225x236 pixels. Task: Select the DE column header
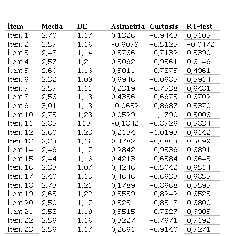82,26
